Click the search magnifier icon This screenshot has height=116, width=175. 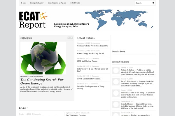point(153,3)
